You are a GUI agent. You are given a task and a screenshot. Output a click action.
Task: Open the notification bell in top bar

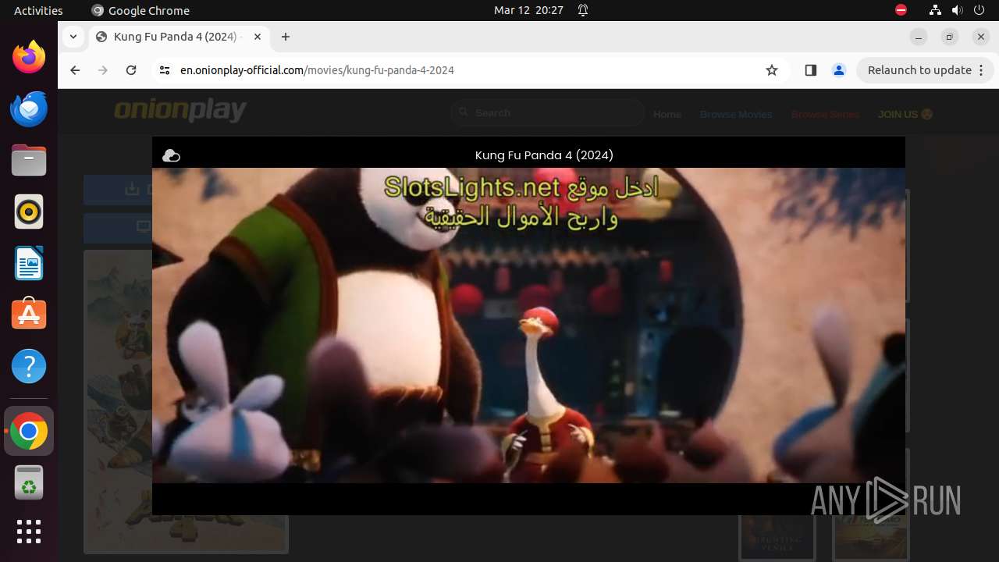(583, 11)
